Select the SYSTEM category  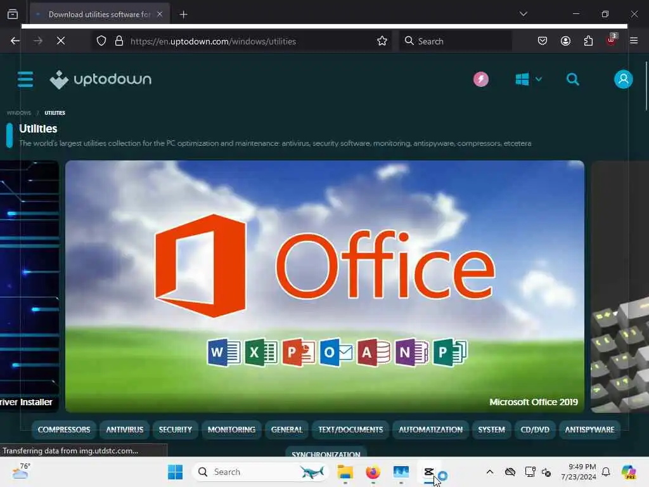[491, 429]
